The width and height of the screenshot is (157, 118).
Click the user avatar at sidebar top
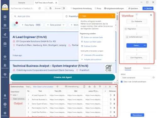5,7
